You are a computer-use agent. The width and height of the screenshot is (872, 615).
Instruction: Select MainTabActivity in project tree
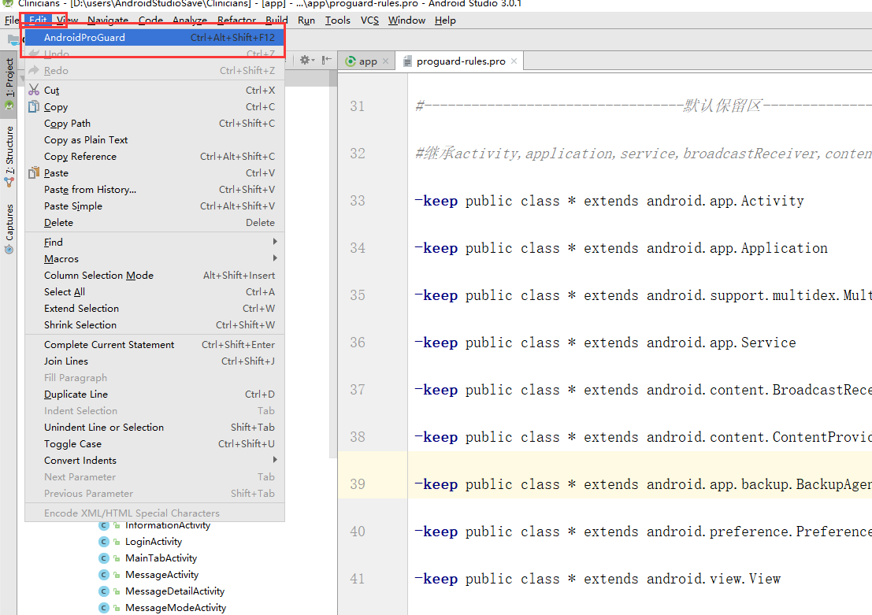click(161, 558)
